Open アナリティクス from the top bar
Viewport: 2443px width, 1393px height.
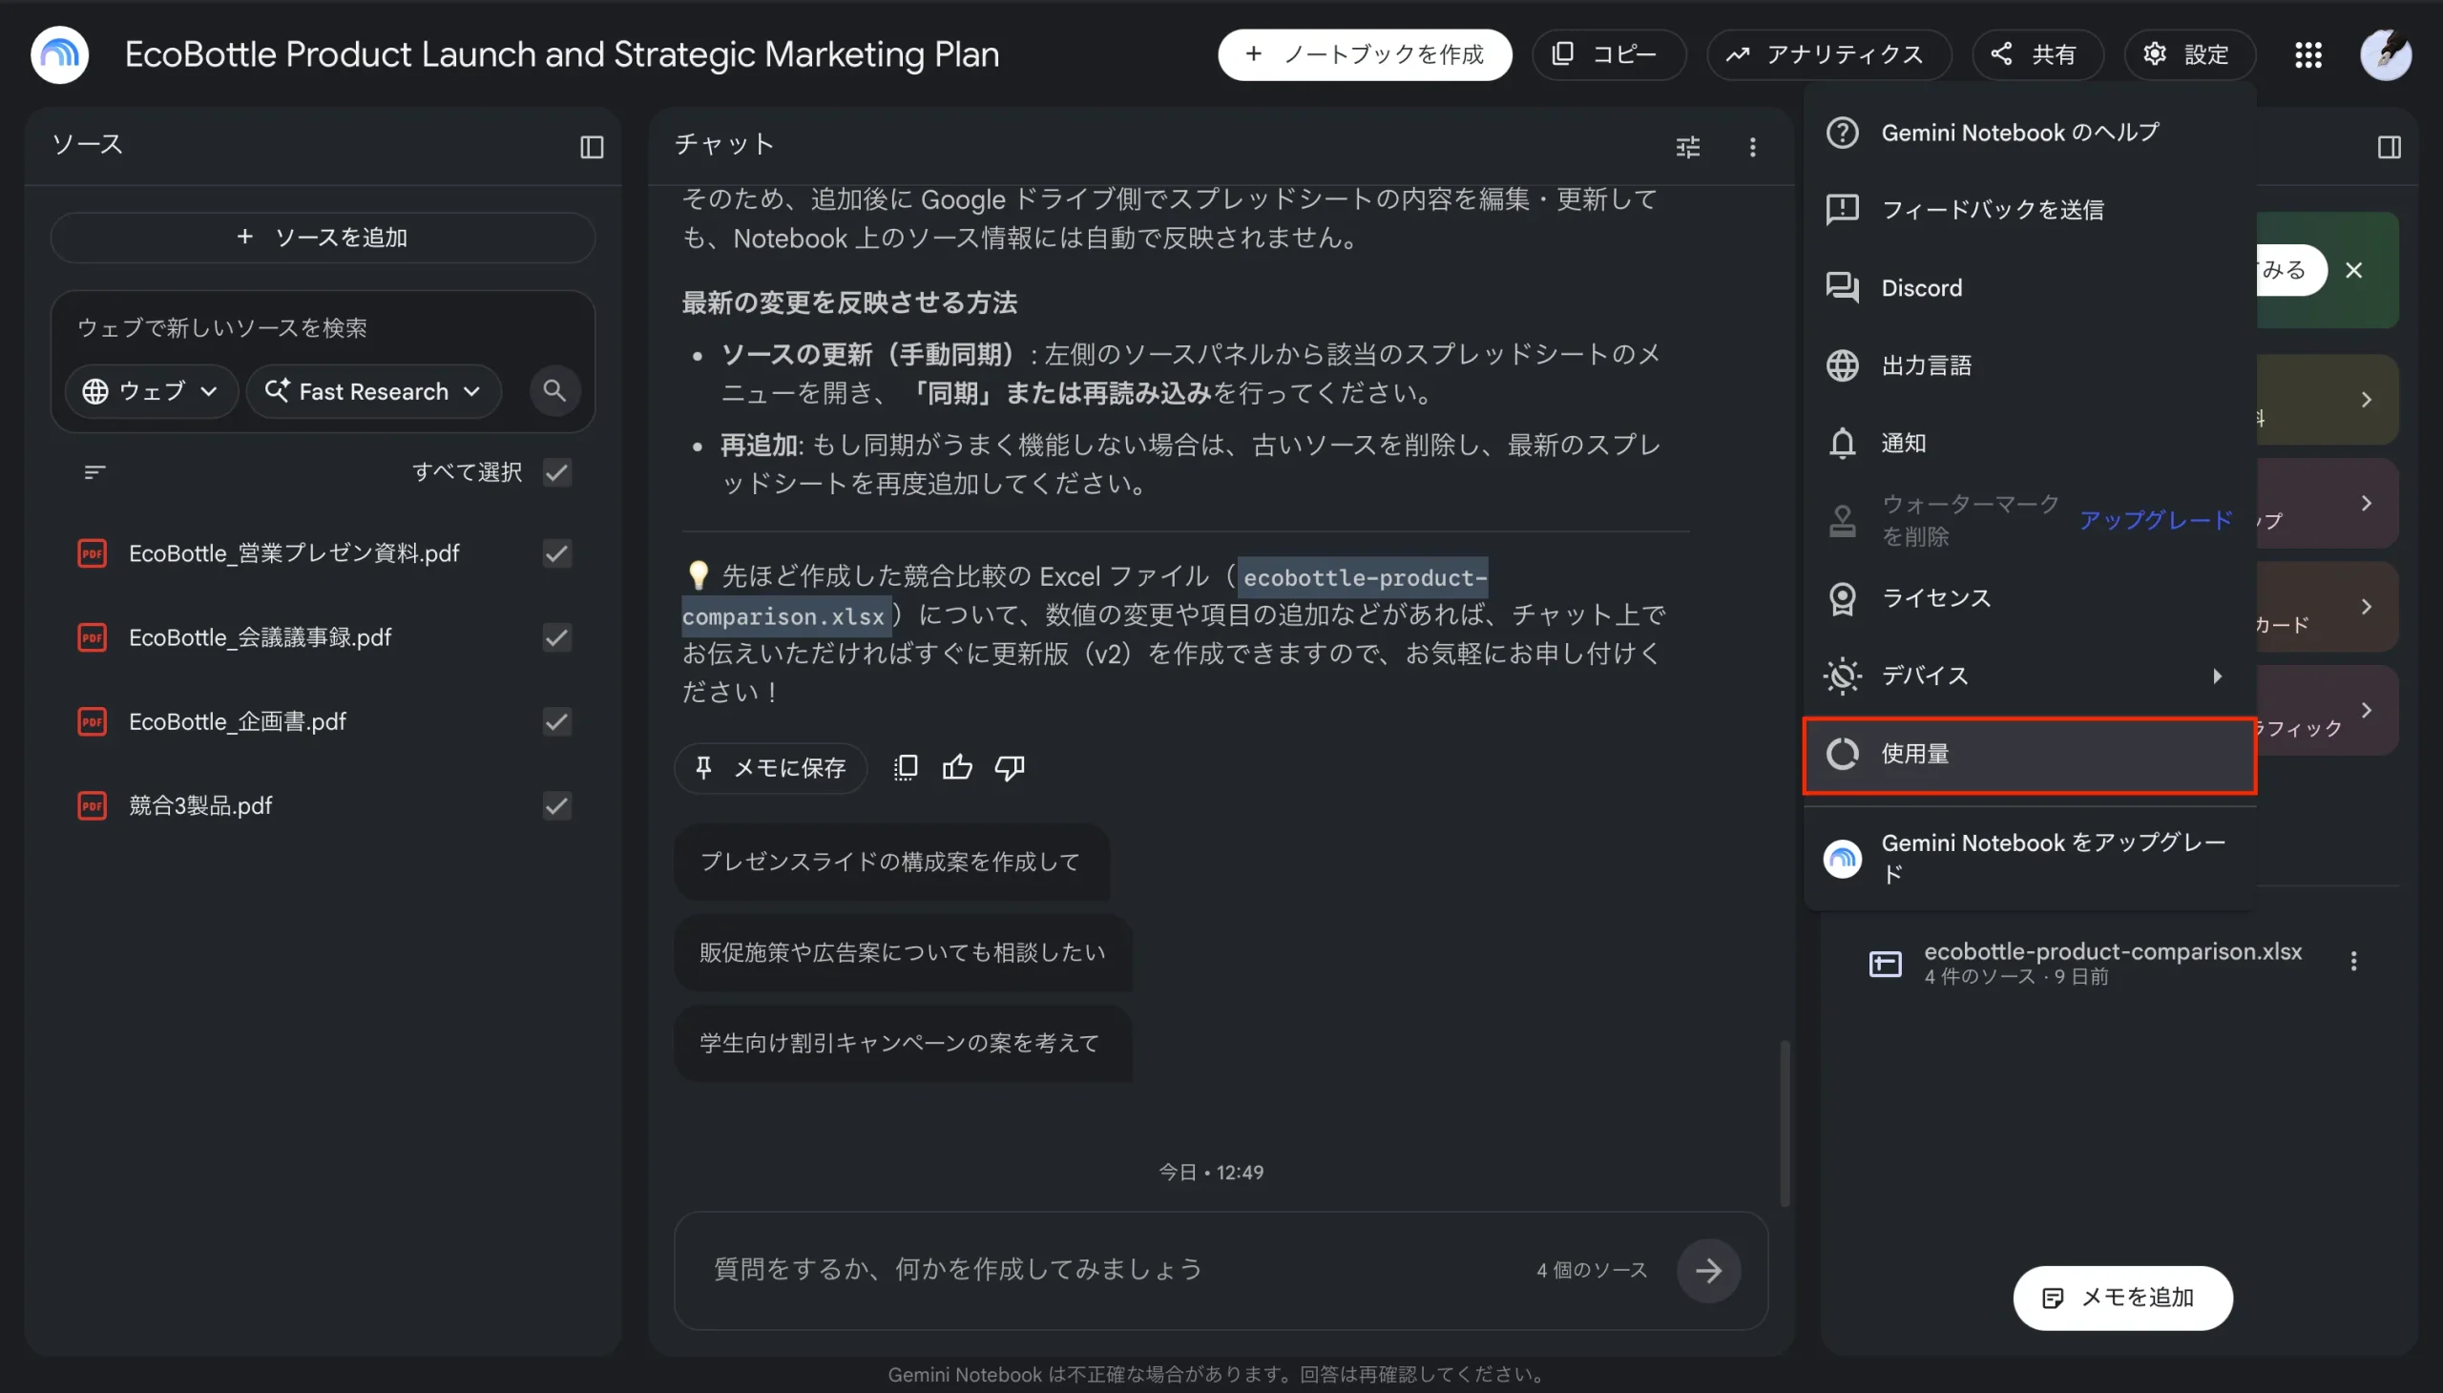point(1827,54)
